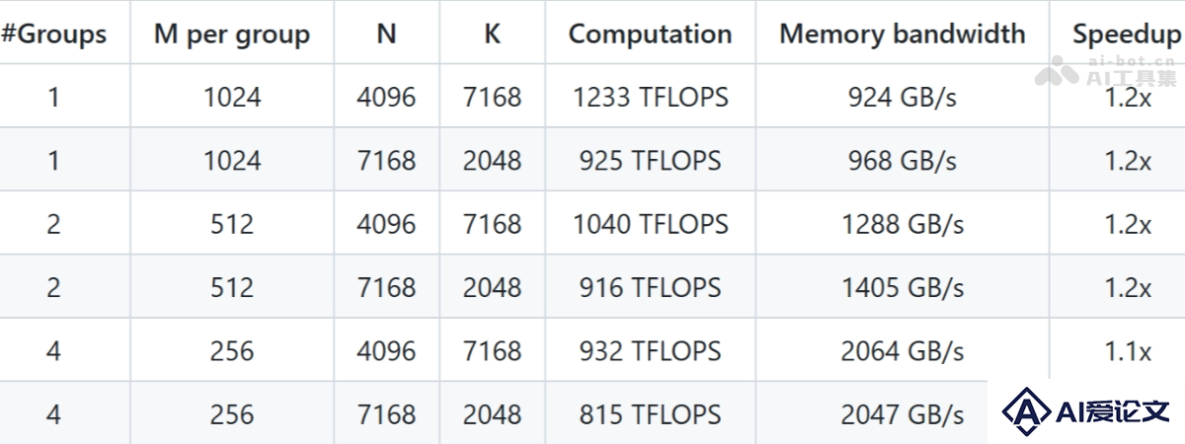Select the 815 TFLOPS cell
Image resolution: width=1185 pixels, height=444 pixels.
(651, 414)
